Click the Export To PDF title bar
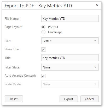The width and height of the screenshot is (105, 109). [x=38, y=6]
